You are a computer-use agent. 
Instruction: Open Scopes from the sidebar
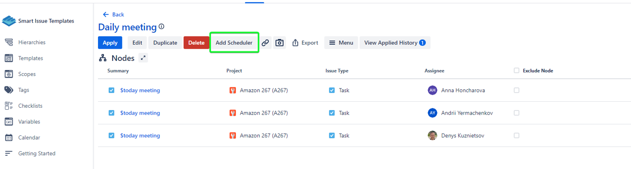click(27, 74)
